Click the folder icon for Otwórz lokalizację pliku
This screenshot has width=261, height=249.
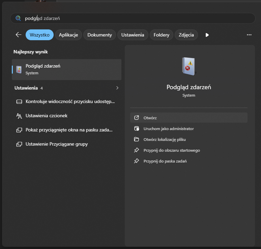137,140
